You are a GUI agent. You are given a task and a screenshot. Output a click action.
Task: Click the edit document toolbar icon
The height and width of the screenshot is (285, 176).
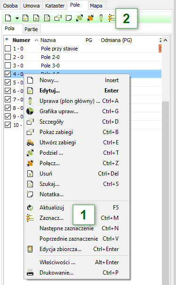(25, 18)
